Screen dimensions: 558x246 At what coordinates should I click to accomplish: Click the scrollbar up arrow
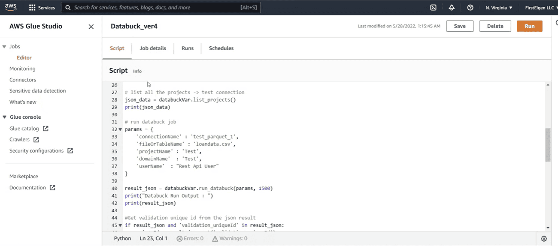pyautogui.click(x=548, y=85)
